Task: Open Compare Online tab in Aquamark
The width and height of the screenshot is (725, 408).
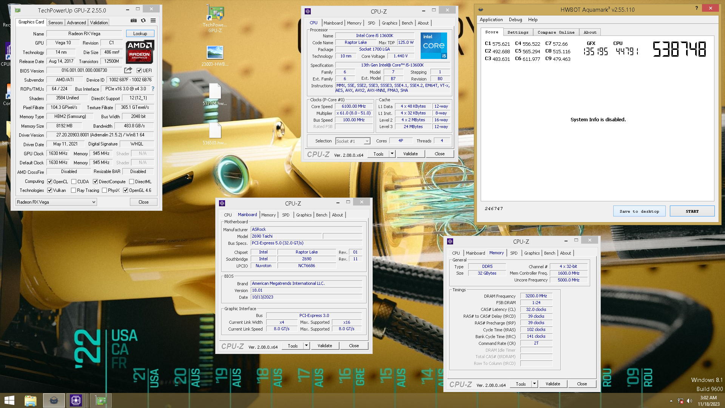Action: tap(556, 32)
